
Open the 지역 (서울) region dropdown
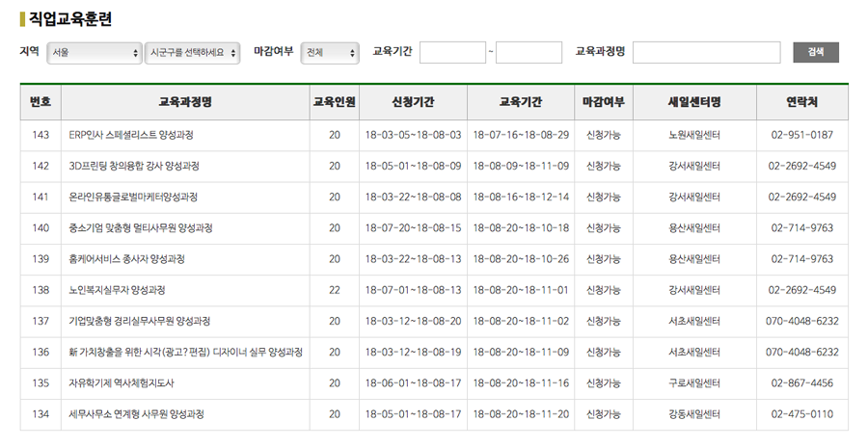tap(95, 53)
